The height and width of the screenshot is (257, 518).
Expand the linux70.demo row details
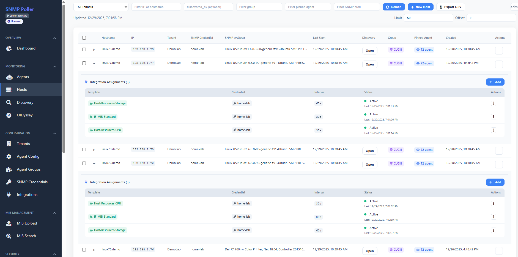coord(94,150)
